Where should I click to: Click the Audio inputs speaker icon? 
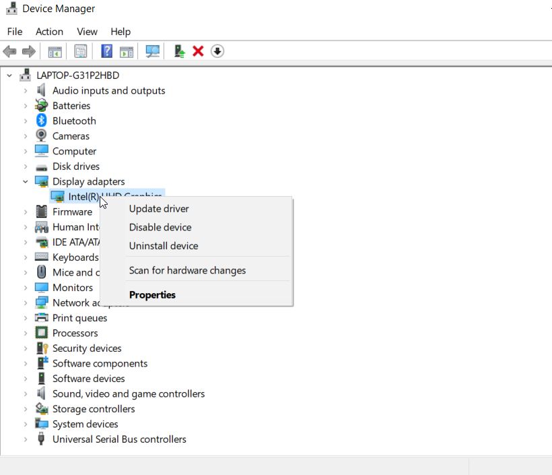pos(41,90)
